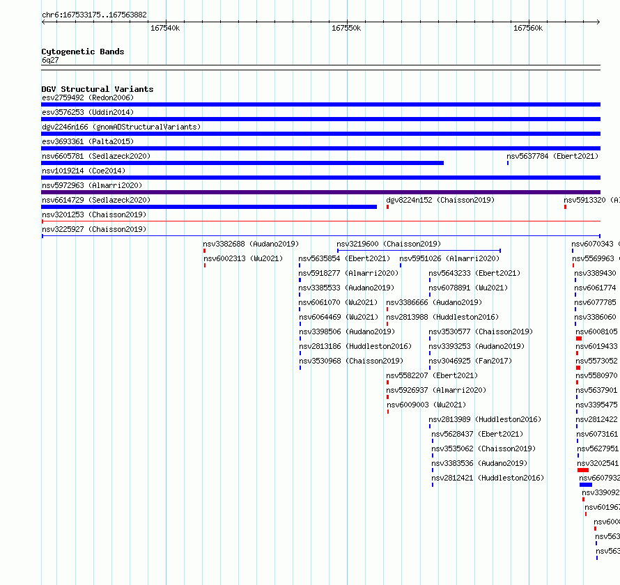620x585 pixels.
Task: Click nsv3535062 (Chaisson2019) label
Action: 483,448
